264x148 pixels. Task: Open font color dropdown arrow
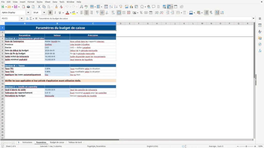coord(71,13)
